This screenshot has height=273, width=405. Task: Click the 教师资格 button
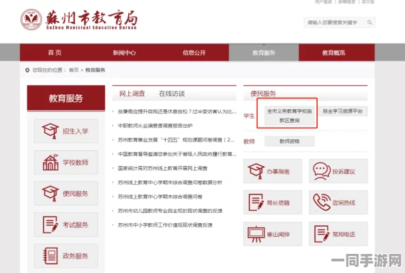289,141
